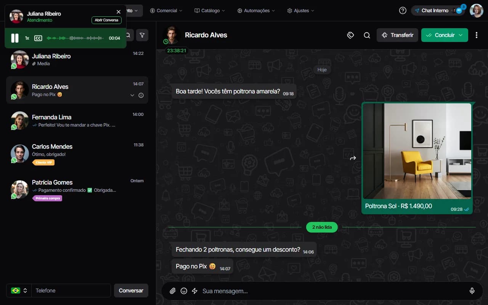Toggle the CC transcription button

pos(38,38)
